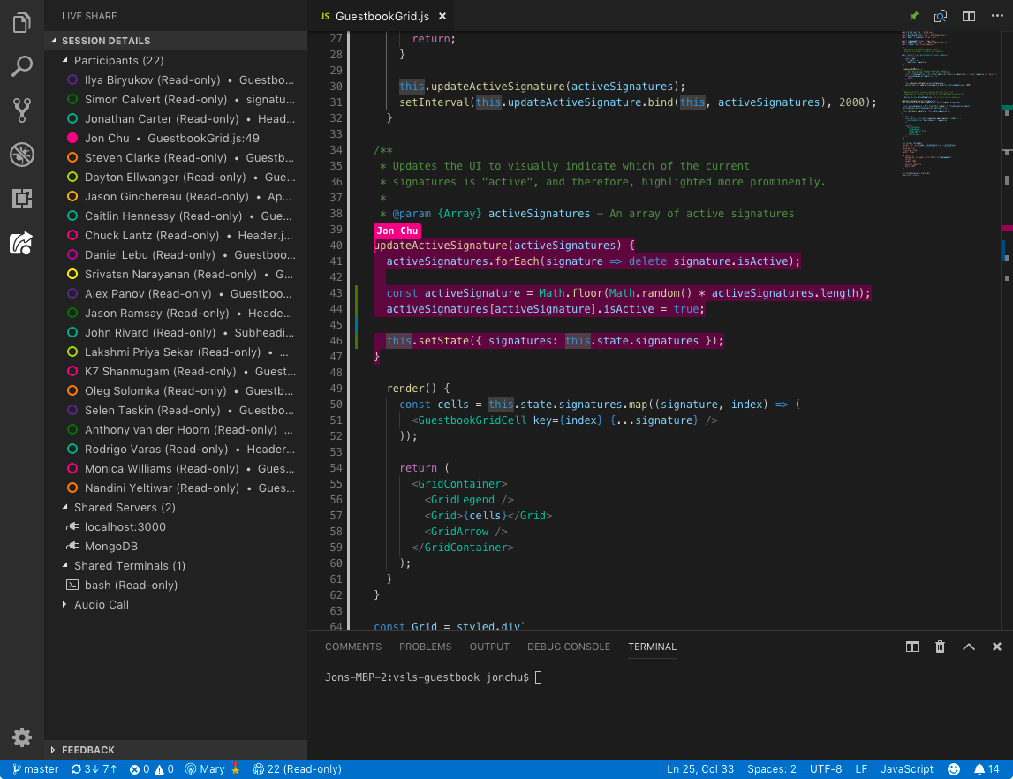1013x779 pixels.
Task: Switch to the PROBLEMS tab
Action: 425,647
